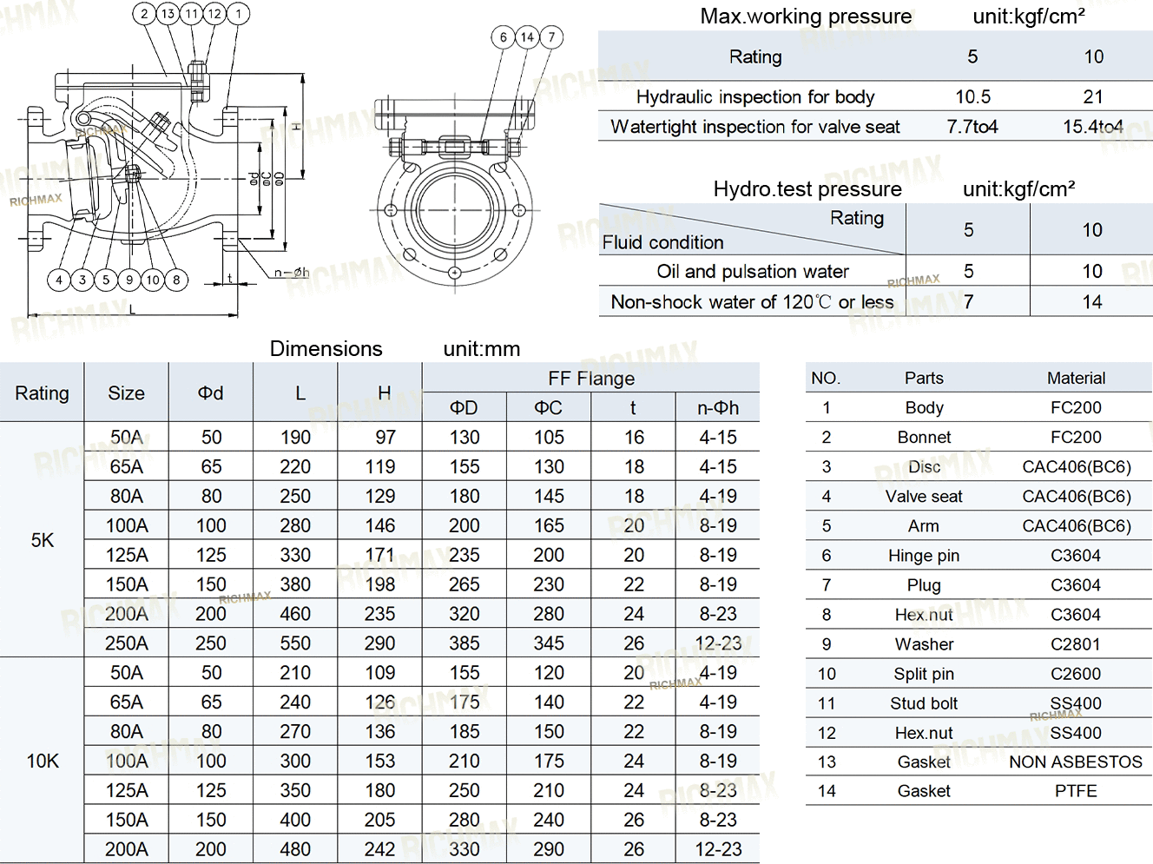Select the 10K rating row group cell
Image resolution: width=1153 pixels, height=864 pixels.
click(x=42, y=761)
